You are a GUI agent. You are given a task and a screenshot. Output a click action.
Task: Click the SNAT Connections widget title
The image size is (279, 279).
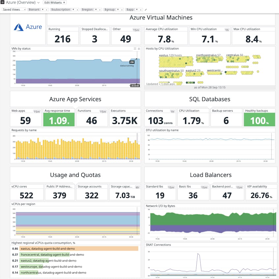(x=158, y=245)
